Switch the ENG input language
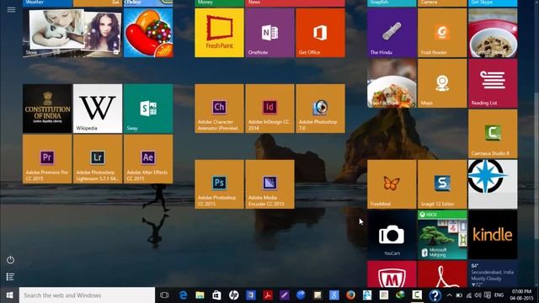Screen dimensions: 539x303 [x=499, y=295]
